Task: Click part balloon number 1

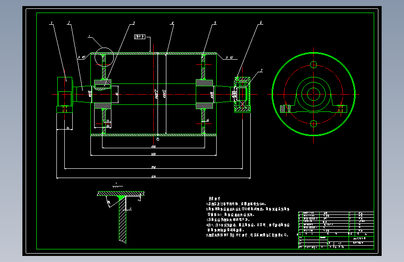Action: [x=52, y=23]
